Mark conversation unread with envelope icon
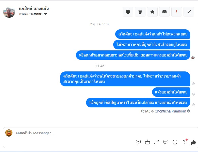198x152 pixels. [164, 12]
